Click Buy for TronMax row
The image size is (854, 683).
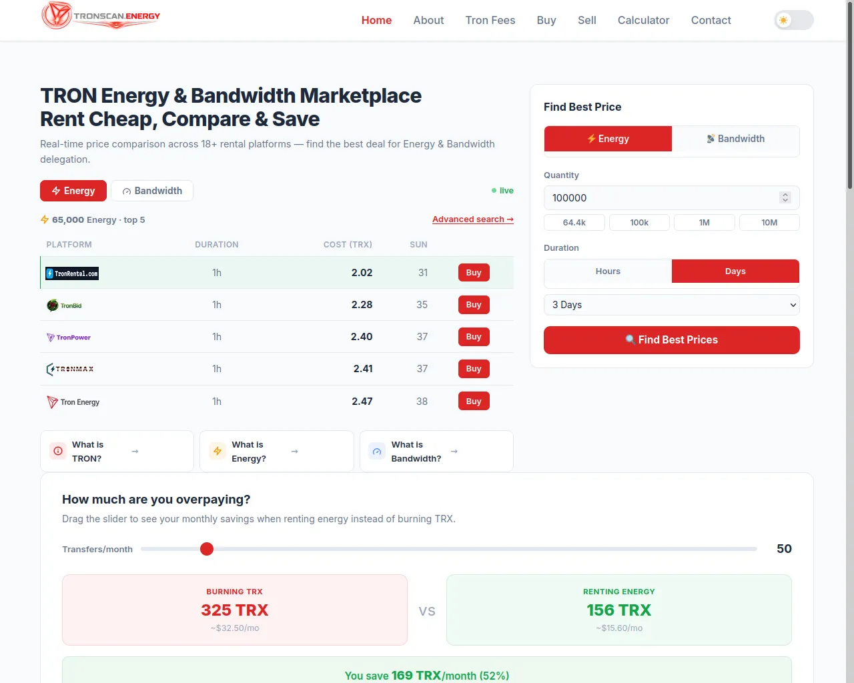474,369
